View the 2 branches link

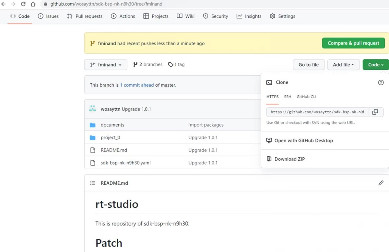(148, 65)
